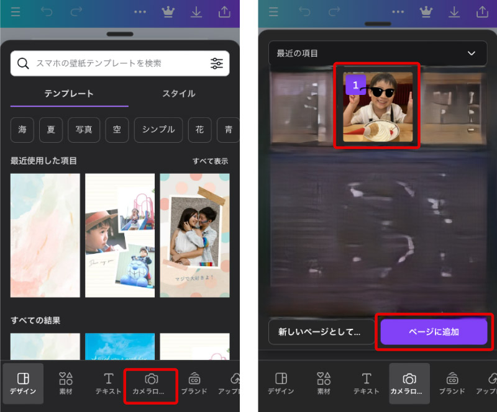Open ブランド in left bottom bar

pos(194,383)
